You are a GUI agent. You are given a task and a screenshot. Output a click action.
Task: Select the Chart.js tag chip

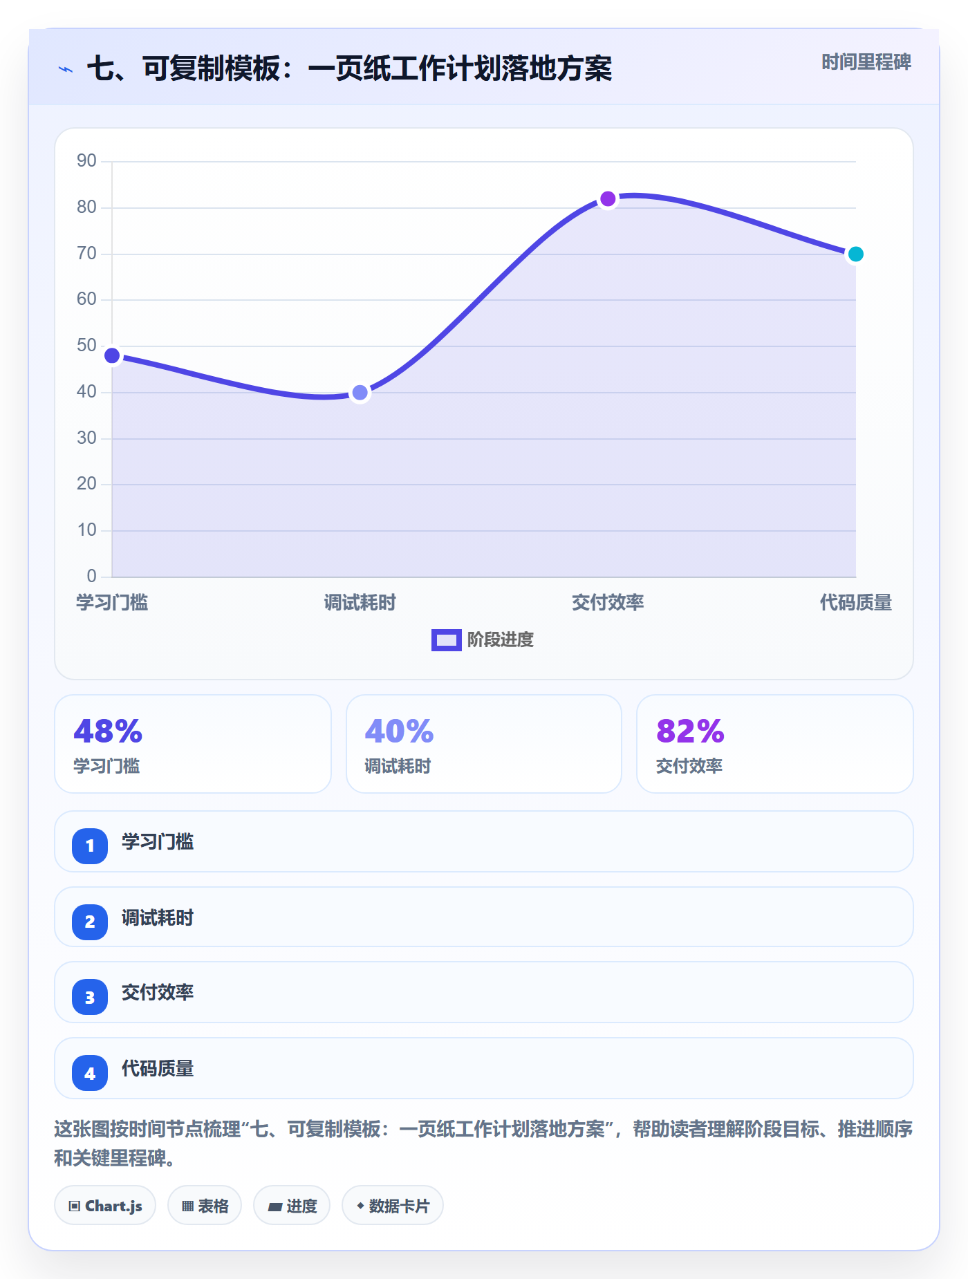[x=105, y=1205]
